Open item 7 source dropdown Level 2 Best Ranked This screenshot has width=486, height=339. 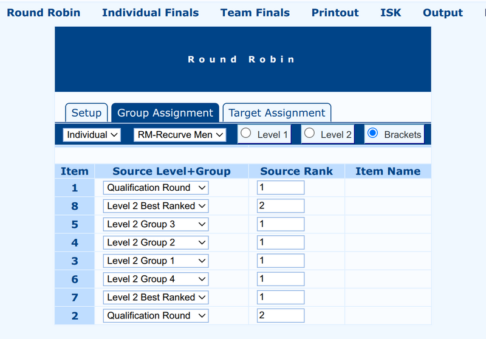tap(156, 298)
